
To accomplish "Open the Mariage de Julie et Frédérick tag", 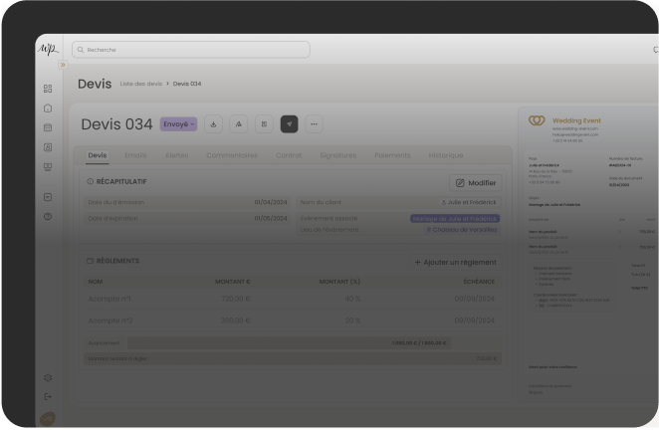I will [455, 219].
